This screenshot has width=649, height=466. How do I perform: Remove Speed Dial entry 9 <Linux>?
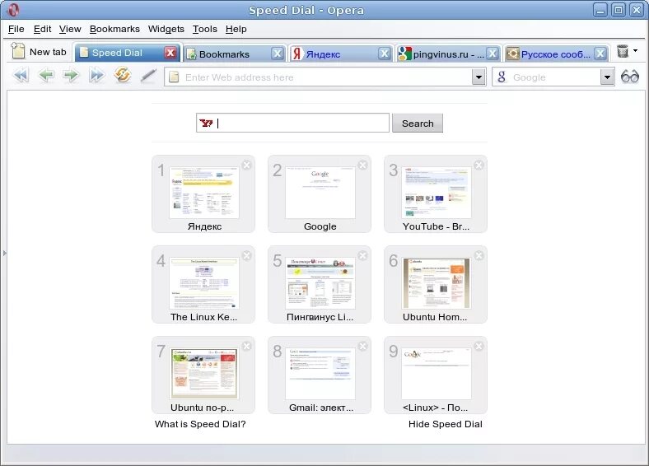(x=479, y=347)
